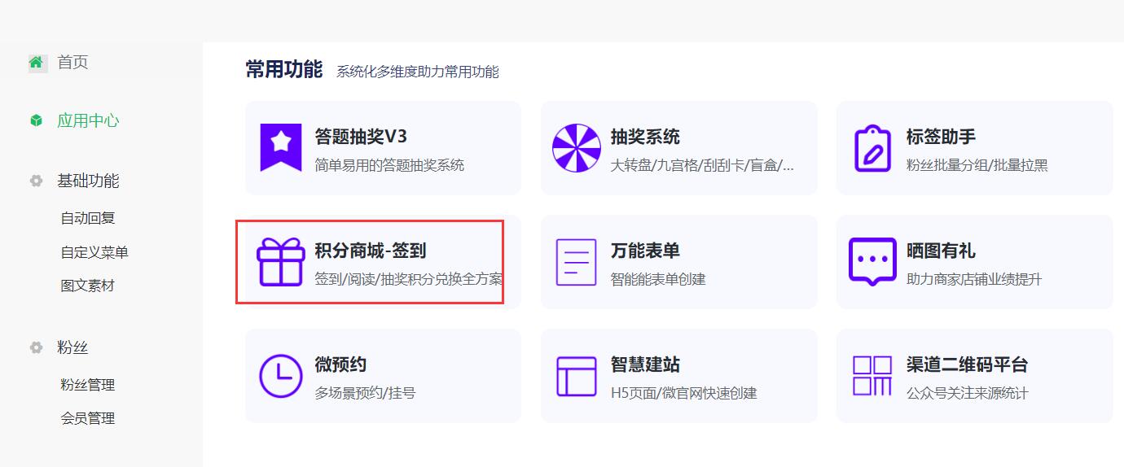Expand the 基础功能 sidebar section
The width and height of the screenshot is (1124, 467).
coord(88,181)
